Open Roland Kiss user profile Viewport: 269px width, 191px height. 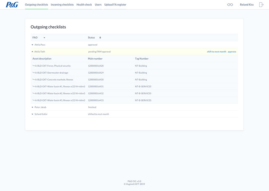247,5
